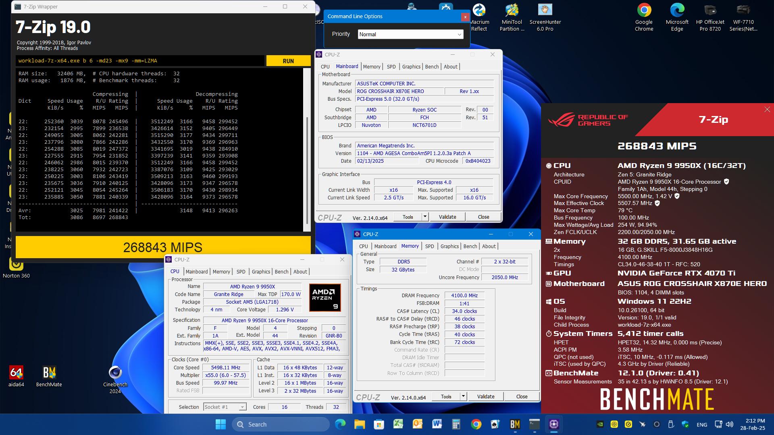The image size is (774, 435).
Task: Click the volume tray icon
Action: coord(729,424)
